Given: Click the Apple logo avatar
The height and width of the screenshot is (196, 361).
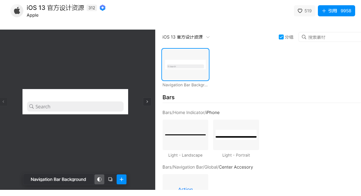Looking at the screenshot, I should (17, 11).
